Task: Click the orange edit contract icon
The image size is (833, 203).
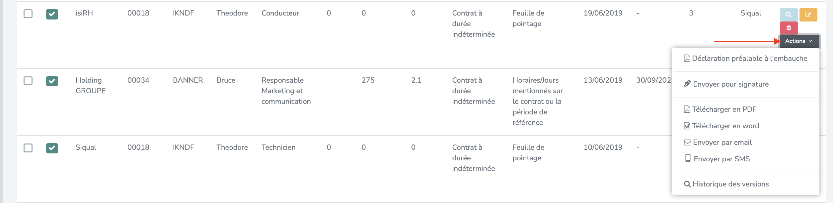Action: [x=808, y=15]
